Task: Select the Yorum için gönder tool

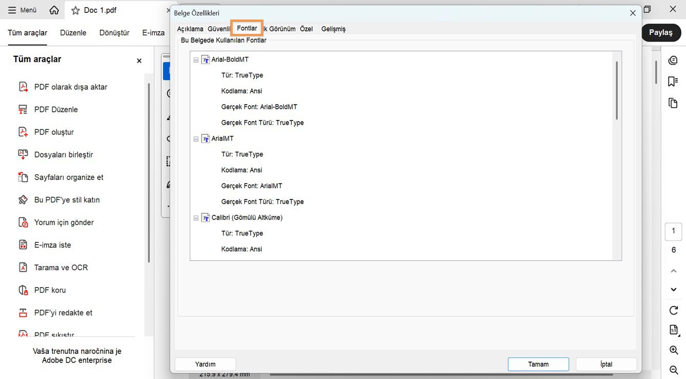Action: [x=56, y=222]
